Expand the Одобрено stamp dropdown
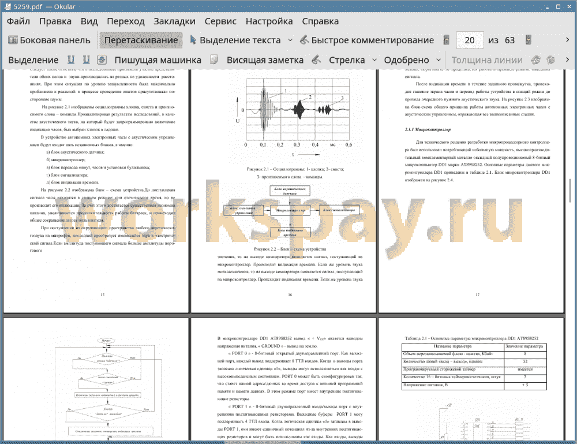This screenshot has width=577, height=444. click(x=439, y=60)
